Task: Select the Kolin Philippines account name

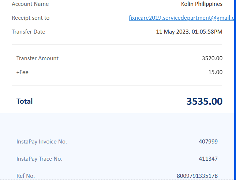Action: click(202, 4)
